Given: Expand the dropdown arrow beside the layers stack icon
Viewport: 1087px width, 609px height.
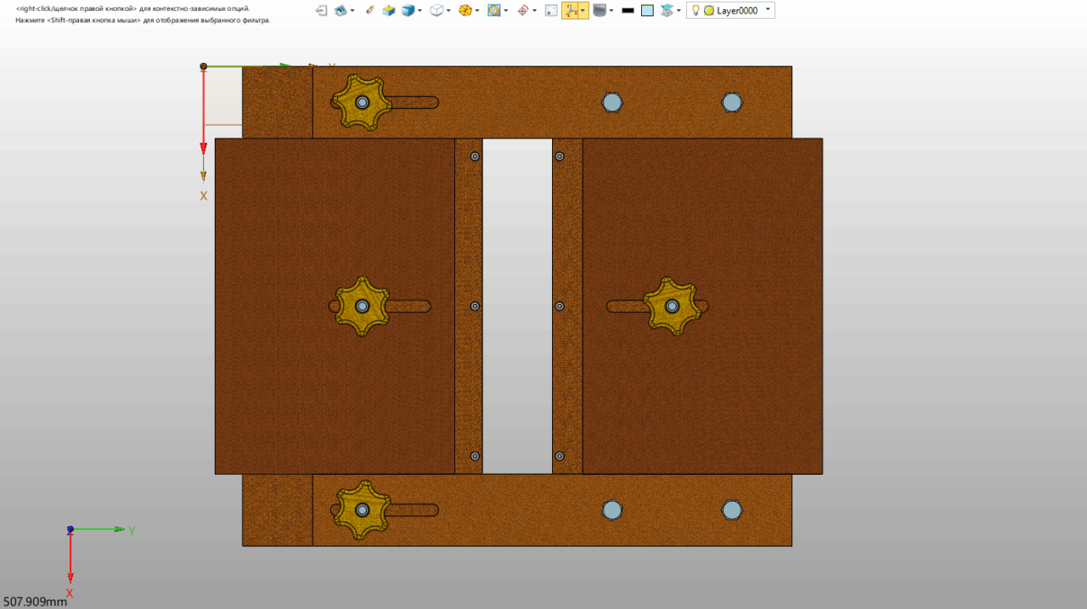Looking at the screenshot, I should click(x=679, y=10).
